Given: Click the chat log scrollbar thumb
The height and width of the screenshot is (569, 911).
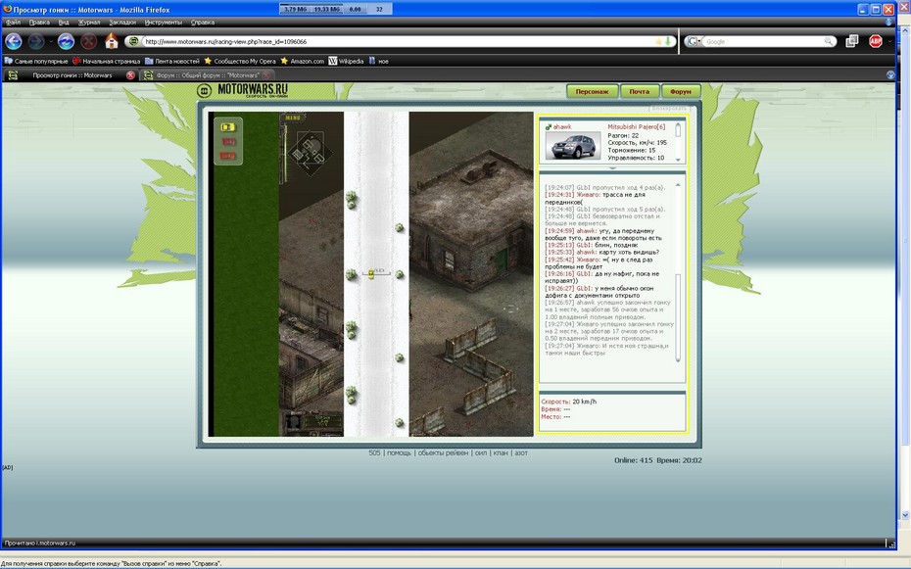Looking at the screenshot, I should 678,317.
